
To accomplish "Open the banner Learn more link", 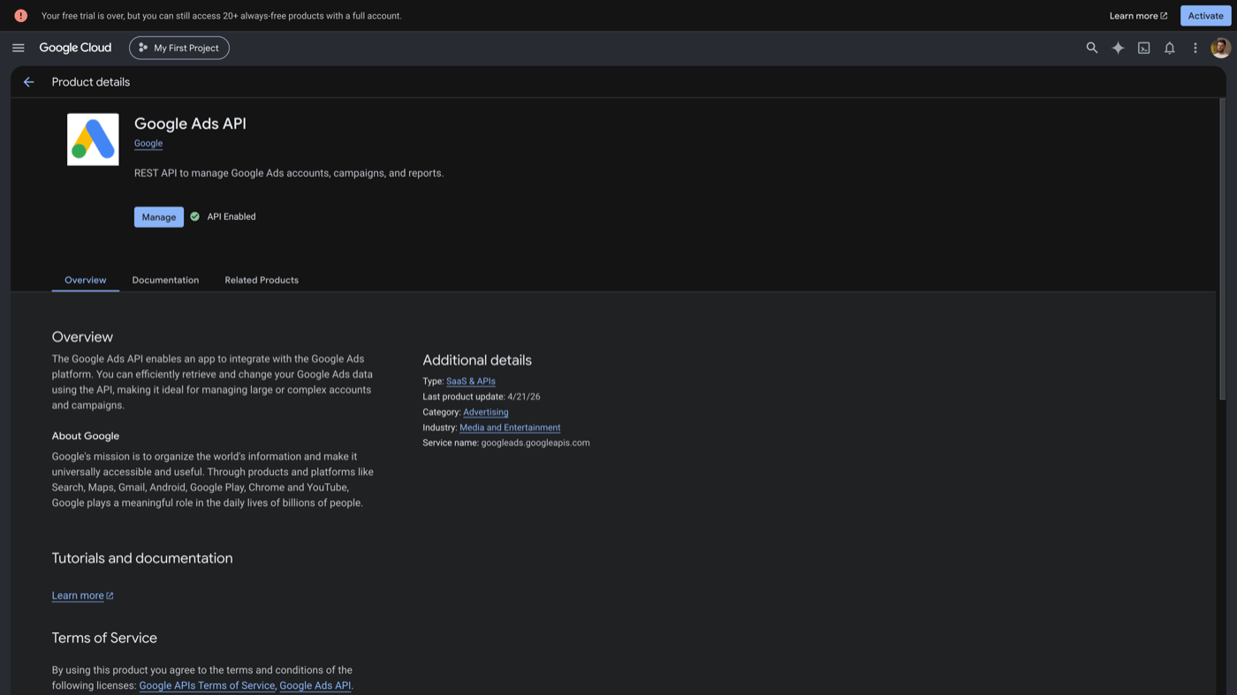I will (x=1138, y=16).
